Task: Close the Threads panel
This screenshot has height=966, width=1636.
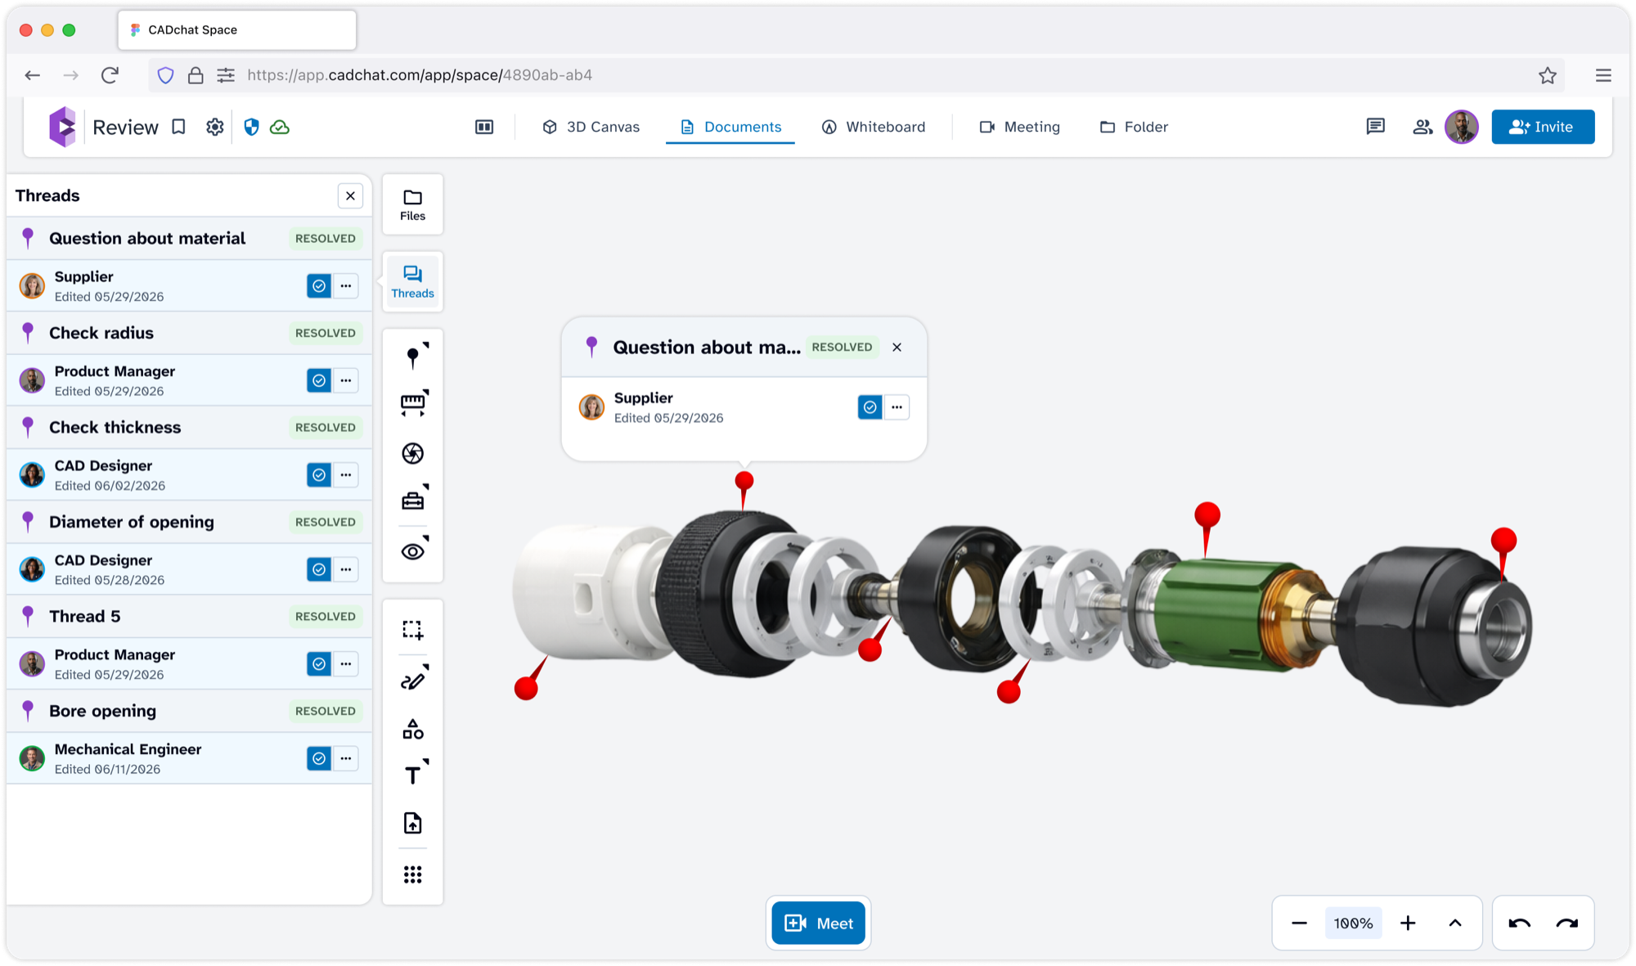Action: tap(350, 195)
